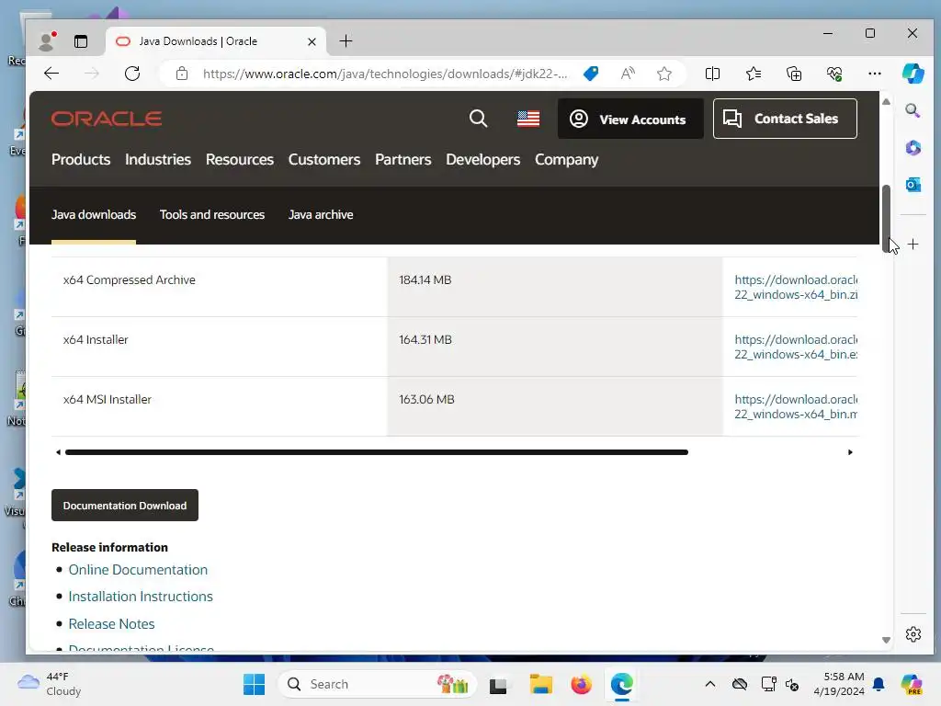Click the Oracle logo

pyautogui.click(x=107, y=119)
